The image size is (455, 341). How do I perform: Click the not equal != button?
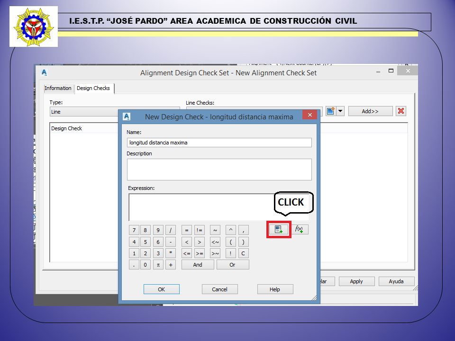click(200, 230)
